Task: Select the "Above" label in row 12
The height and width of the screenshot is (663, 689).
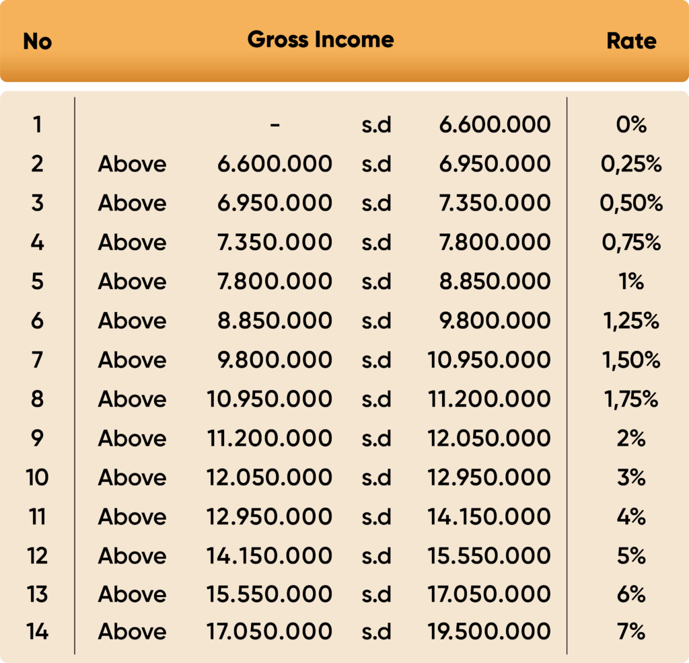Action: (132, 556)
